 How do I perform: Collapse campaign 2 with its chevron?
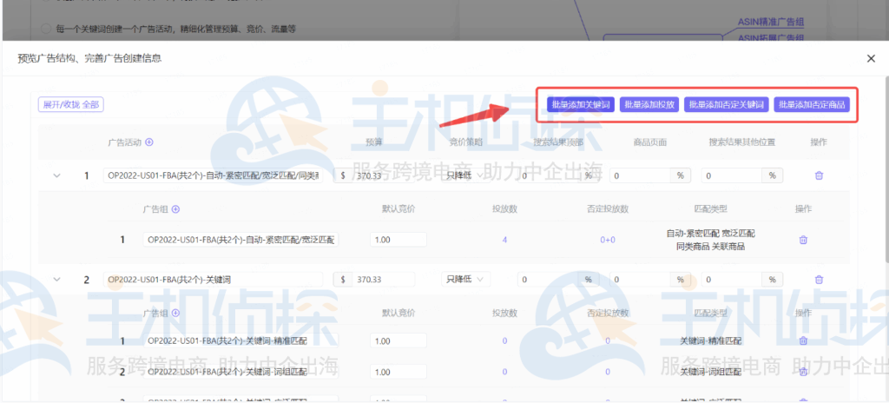tap(56, 280)
